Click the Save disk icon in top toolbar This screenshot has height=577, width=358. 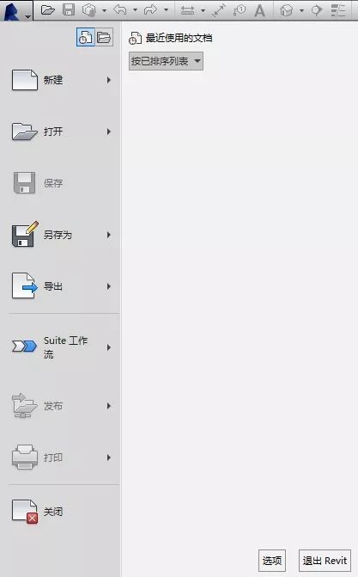(x=69, y=10)
